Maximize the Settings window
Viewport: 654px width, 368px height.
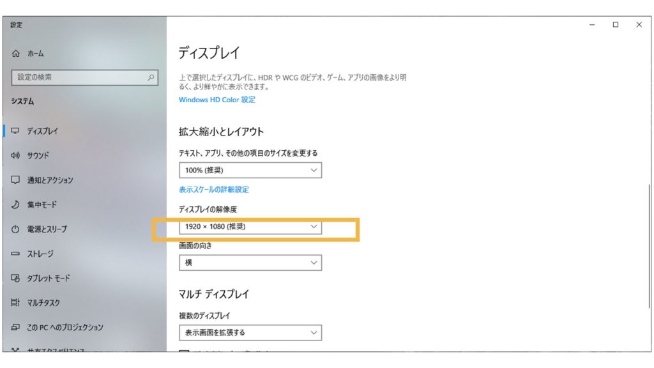tap(615, 25)
